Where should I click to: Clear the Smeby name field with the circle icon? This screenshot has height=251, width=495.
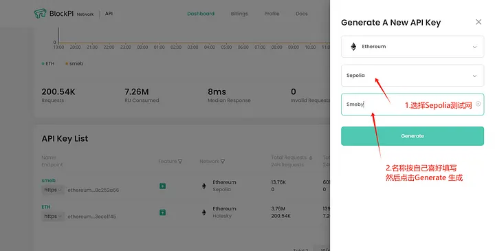478,104
